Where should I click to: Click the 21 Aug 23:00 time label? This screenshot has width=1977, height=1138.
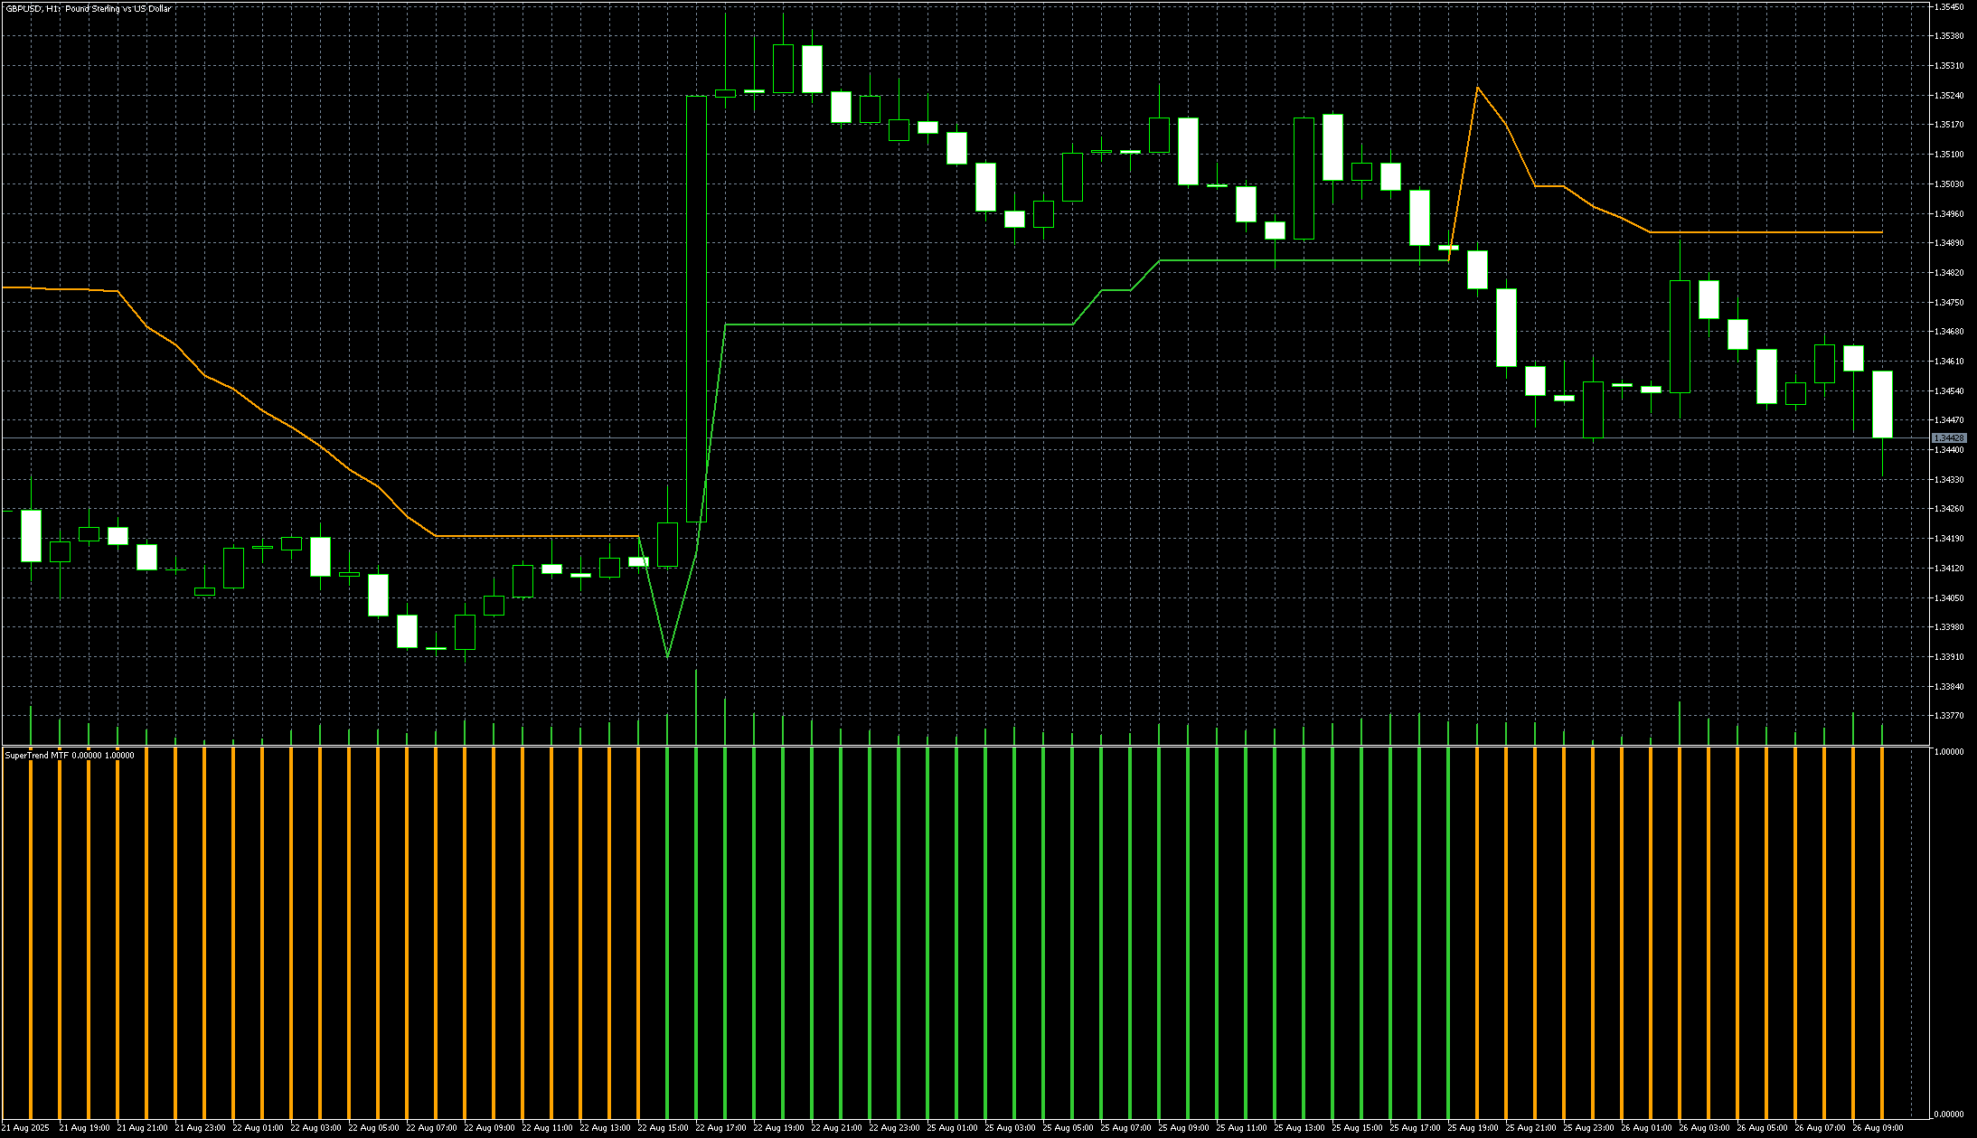201,1128
